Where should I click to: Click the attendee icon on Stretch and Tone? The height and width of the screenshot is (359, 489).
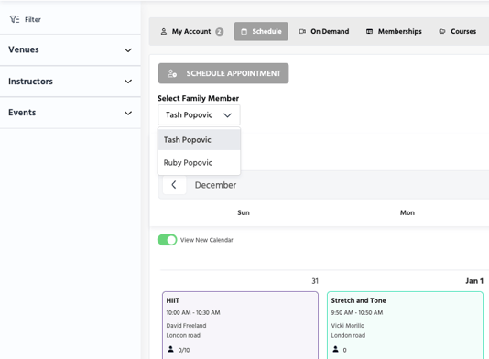(335, 349)
